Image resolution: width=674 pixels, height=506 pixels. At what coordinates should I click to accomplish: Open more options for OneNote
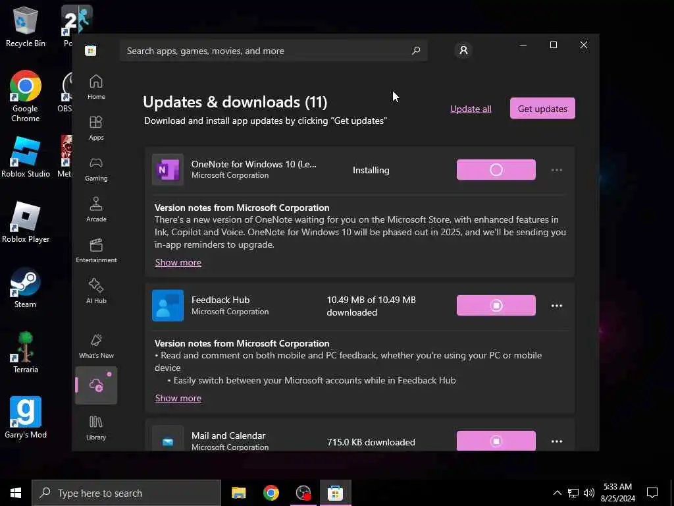click(x=557, y=170)
